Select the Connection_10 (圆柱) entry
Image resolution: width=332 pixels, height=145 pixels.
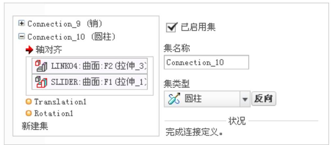72,37
